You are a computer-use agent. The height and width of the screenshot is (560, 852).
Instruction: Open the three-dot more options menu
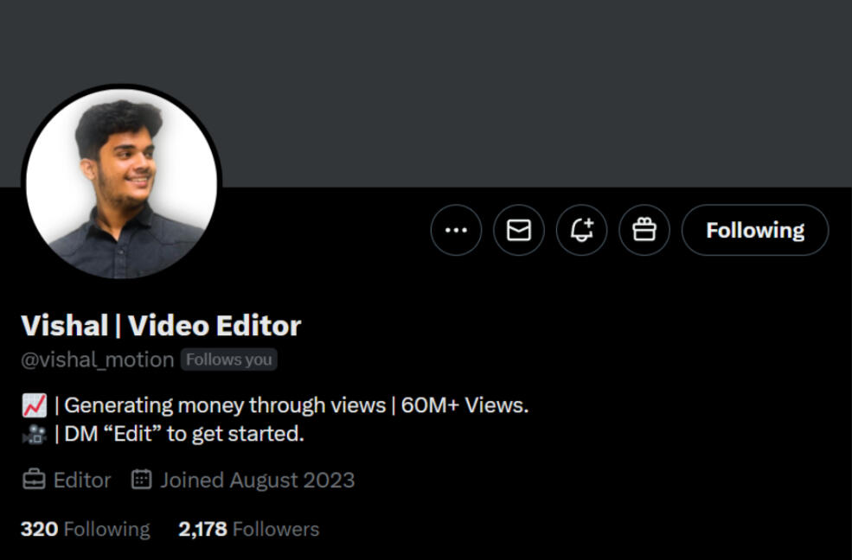point(456,230)
